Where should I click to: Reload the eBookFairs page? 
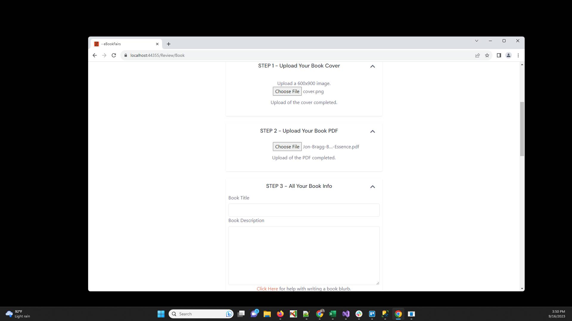click(x=114, y=55)
